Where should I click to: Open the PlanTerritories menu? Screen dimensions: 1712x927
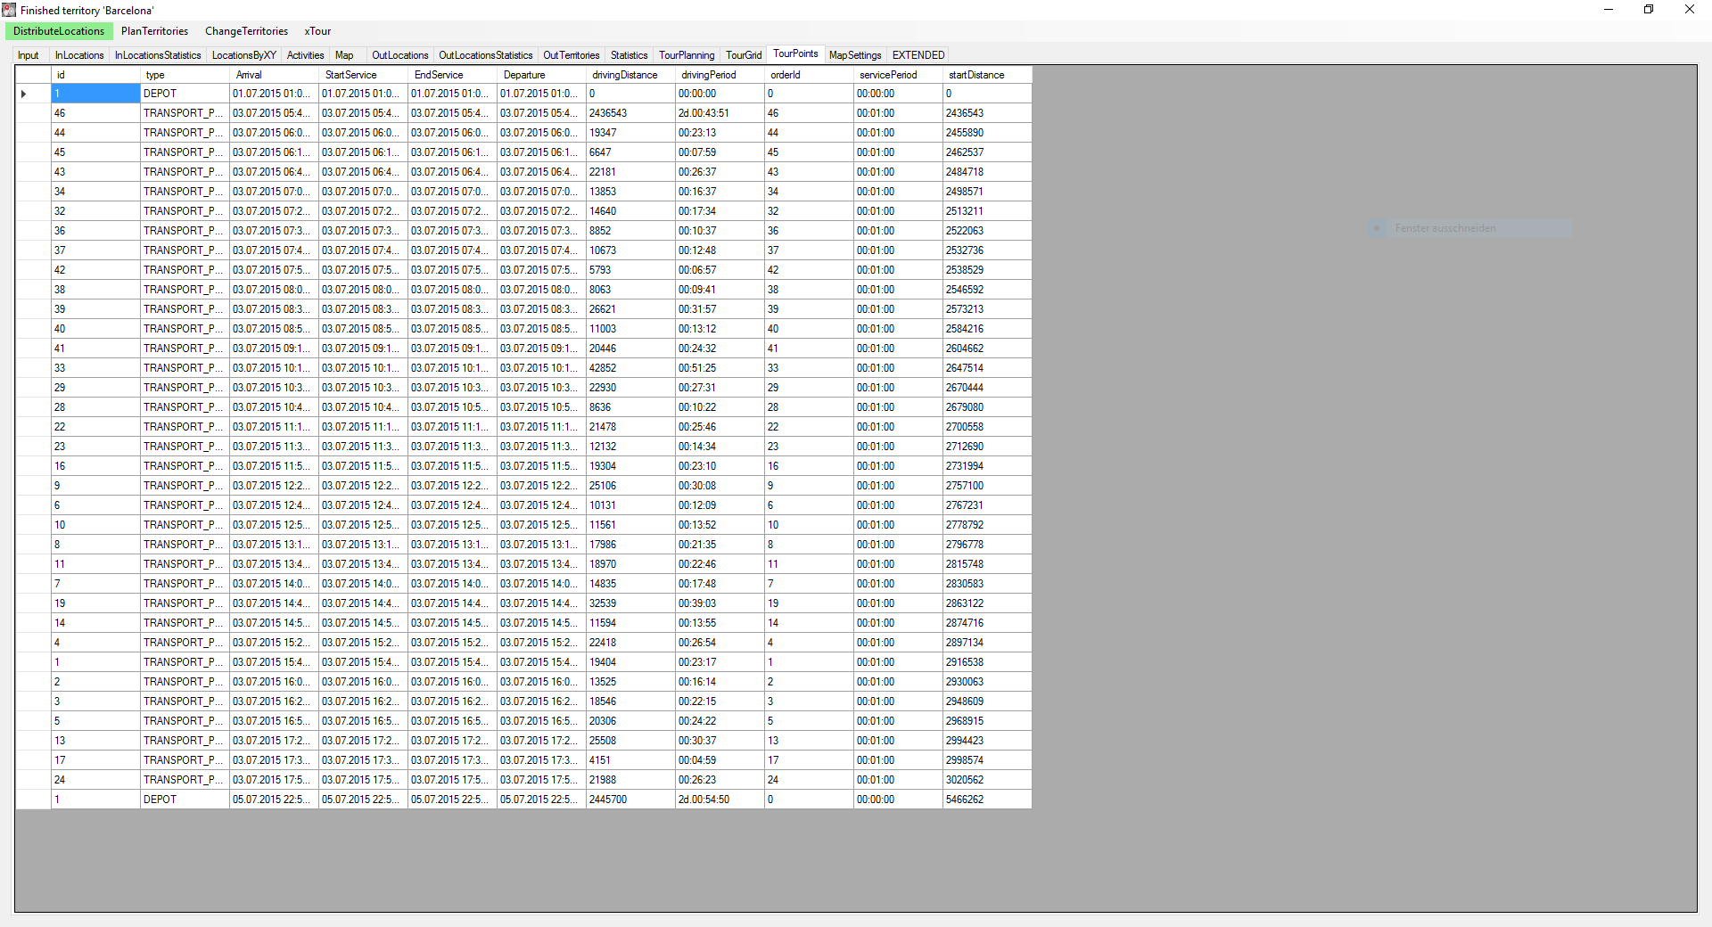[x=154, y=31]
